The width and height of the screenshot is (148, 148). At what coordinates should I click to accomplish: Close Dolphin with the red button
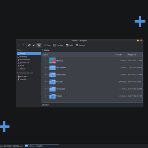pyautogui.click(x=141, y=41)
